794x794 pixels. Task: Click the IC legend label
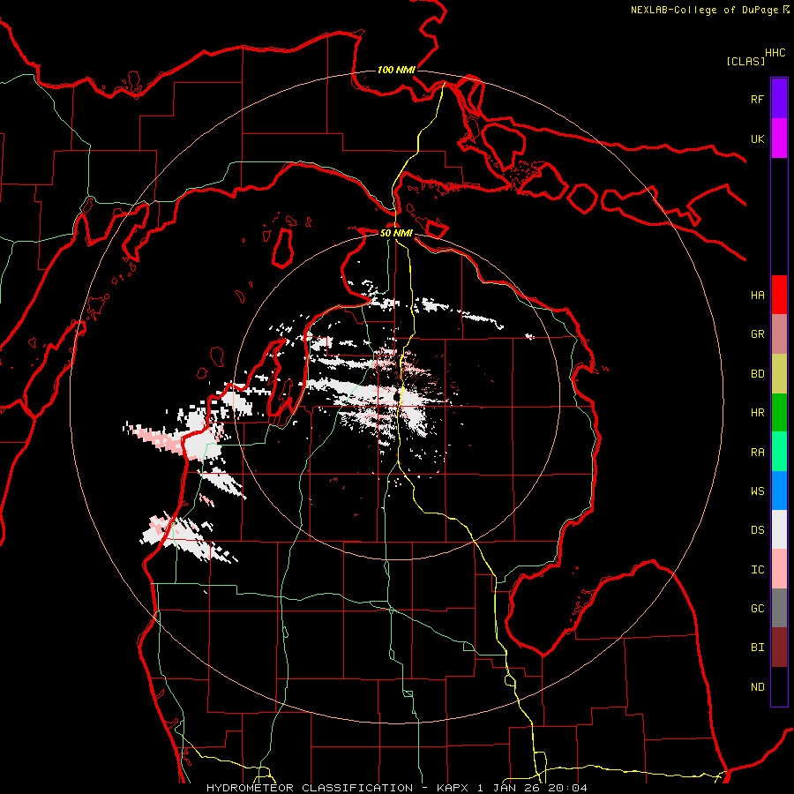[757, 570]
